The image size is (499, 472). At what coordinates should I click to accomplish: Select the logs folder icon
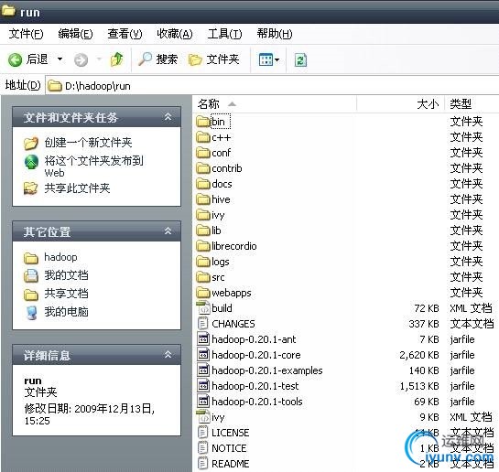pos(203,262)
